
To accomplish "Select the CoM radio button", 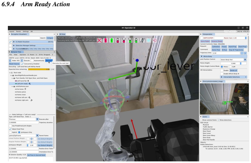I will tap(230, 67).
